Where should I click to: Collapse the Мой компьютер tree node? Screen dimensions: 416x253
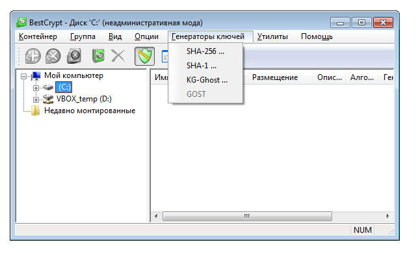(x=23, y=77)
